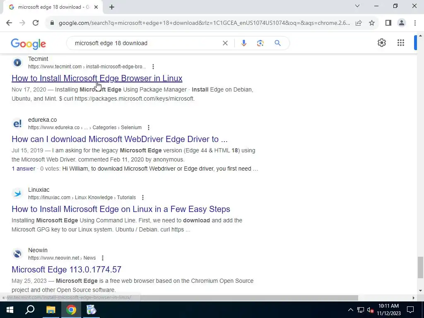
Task: Open Windows taskbar search
Action: (x=30, y=310)
